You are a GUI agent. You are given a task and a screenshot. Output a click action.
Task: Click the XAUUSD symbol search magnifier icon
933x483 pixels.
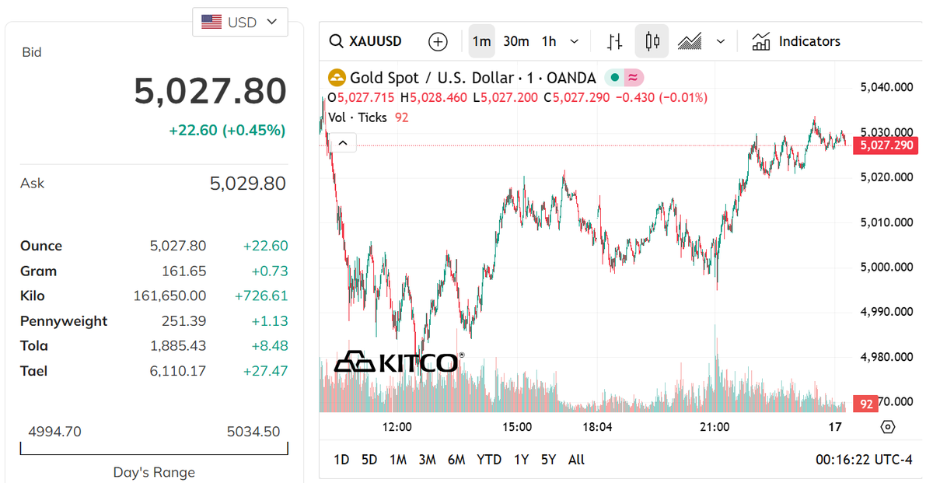click(336, 41)
